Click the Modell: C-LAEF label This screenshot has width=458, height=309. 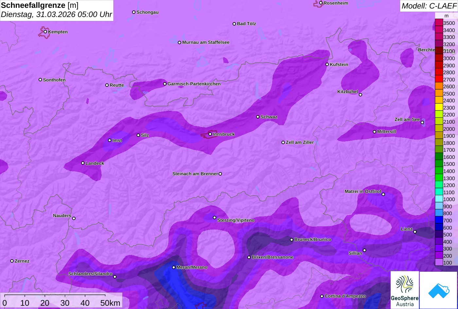[429, 6]
